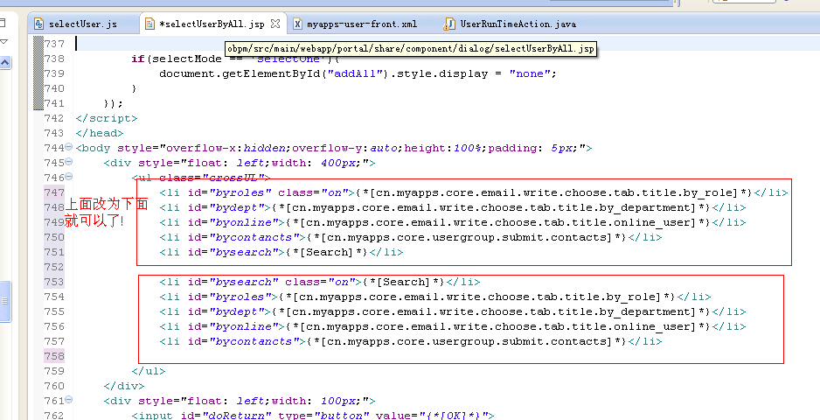
Task: Click the "});" text on line 741
Action: coord(114,104)
